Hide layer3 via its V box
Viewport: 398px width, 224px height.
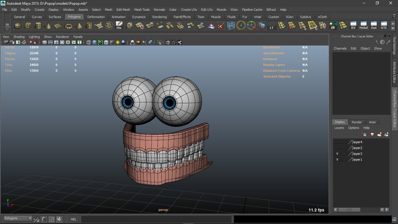(x=337, y=154)
